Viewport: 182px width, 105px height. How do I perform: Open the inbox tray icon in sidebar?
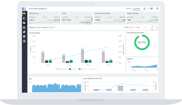pos(24,27)
